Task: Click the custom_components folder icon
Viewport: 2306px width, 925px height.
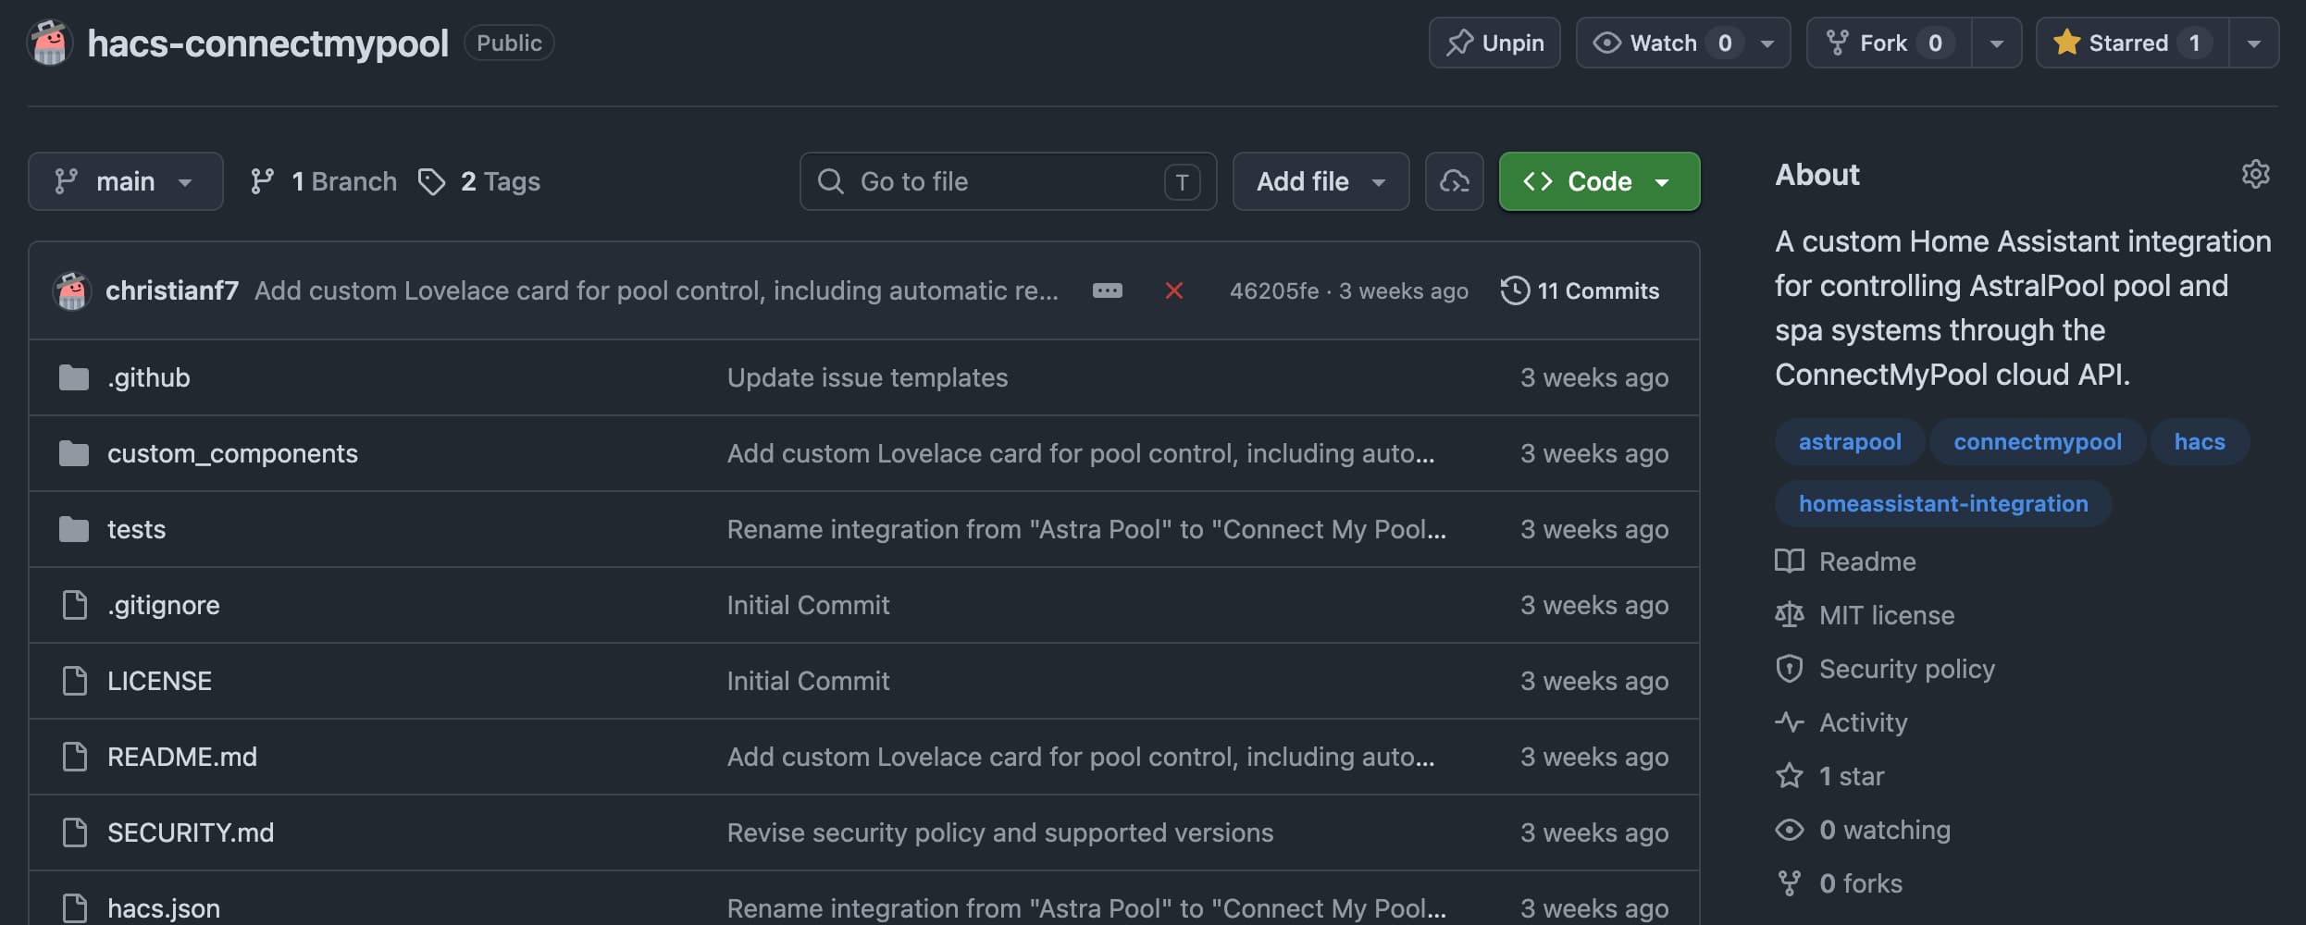Action: [74, 453]
